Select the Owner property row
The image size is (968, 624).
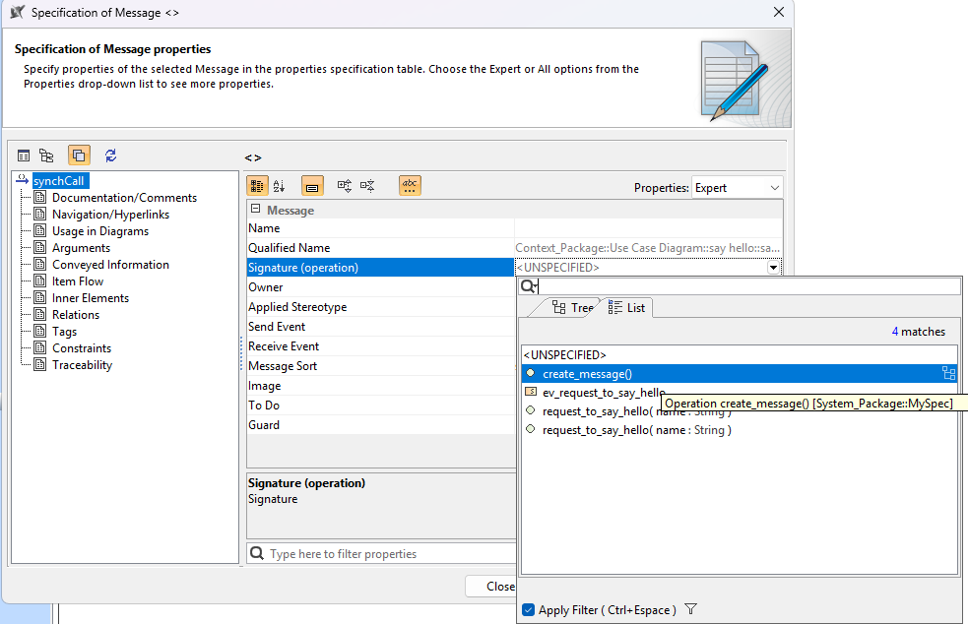[x=380, y=287]
